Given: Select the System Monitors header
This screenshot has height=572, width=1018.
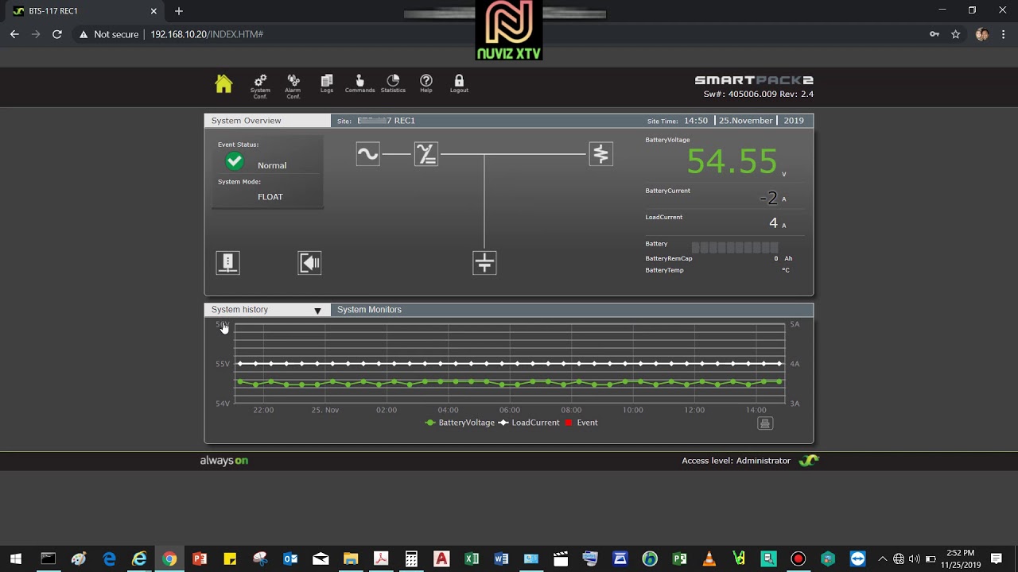Looking at the screenshot, I should pyautogui.click(x=369, y=310).
